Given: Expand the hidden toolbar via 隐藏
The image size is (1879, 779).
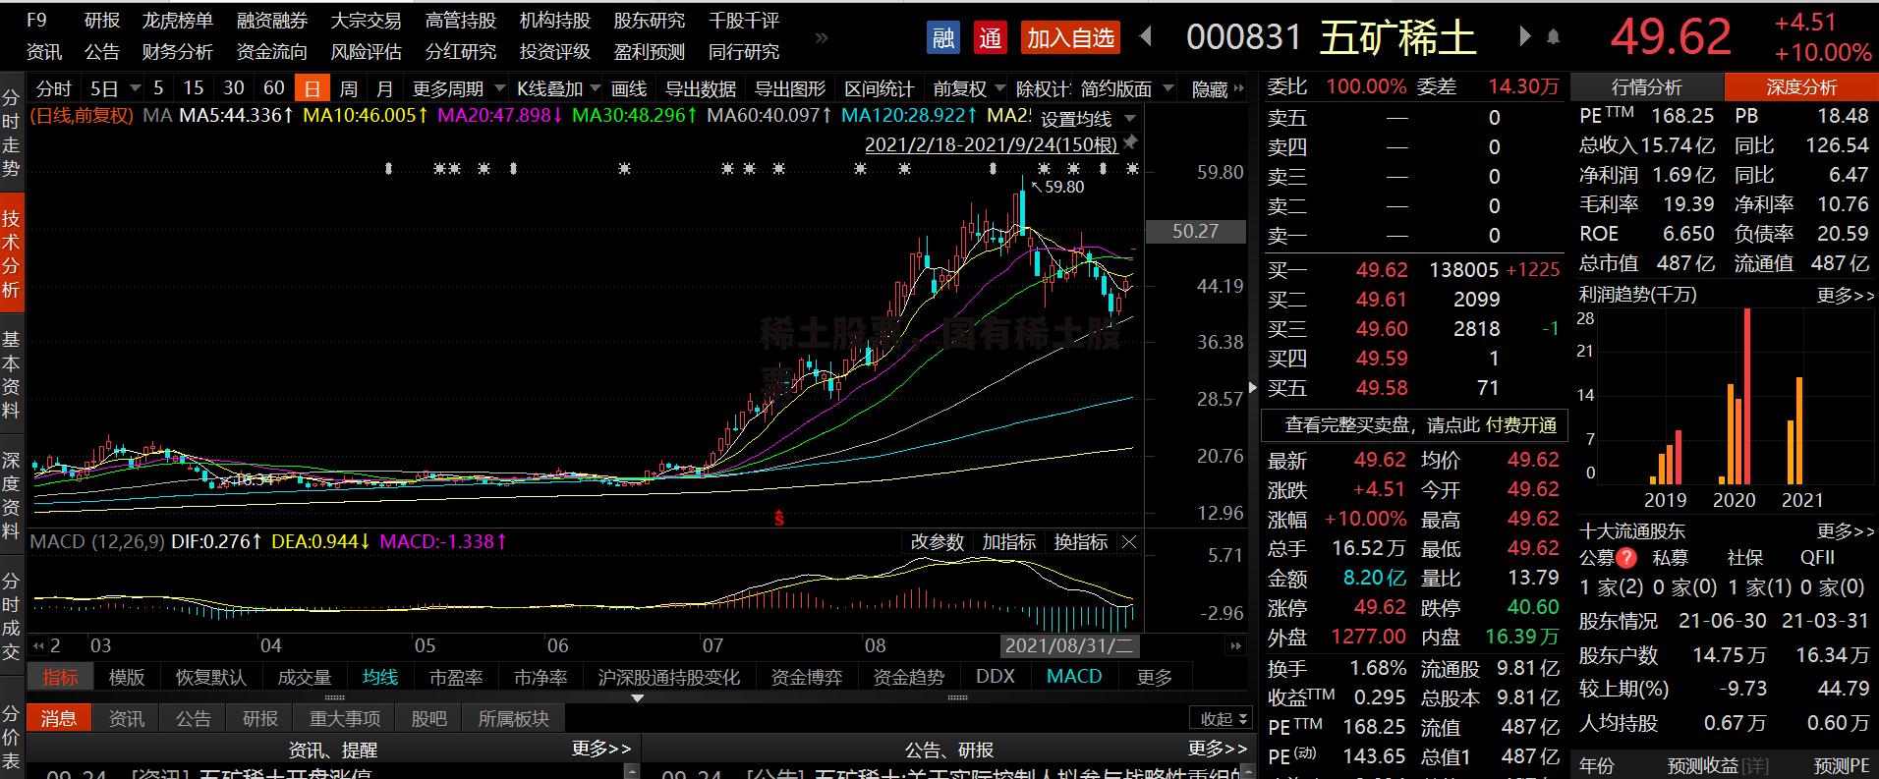Looking at the screenshot, I should tap(1218, 88).
